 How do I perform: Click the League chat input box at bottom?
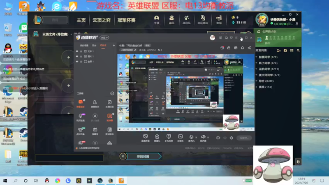[69, 158]
